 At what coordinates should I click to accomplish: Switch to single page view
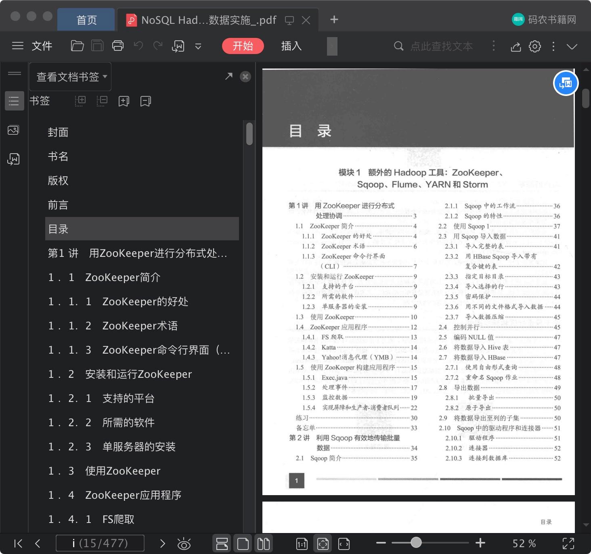click(x=243, y=544)
